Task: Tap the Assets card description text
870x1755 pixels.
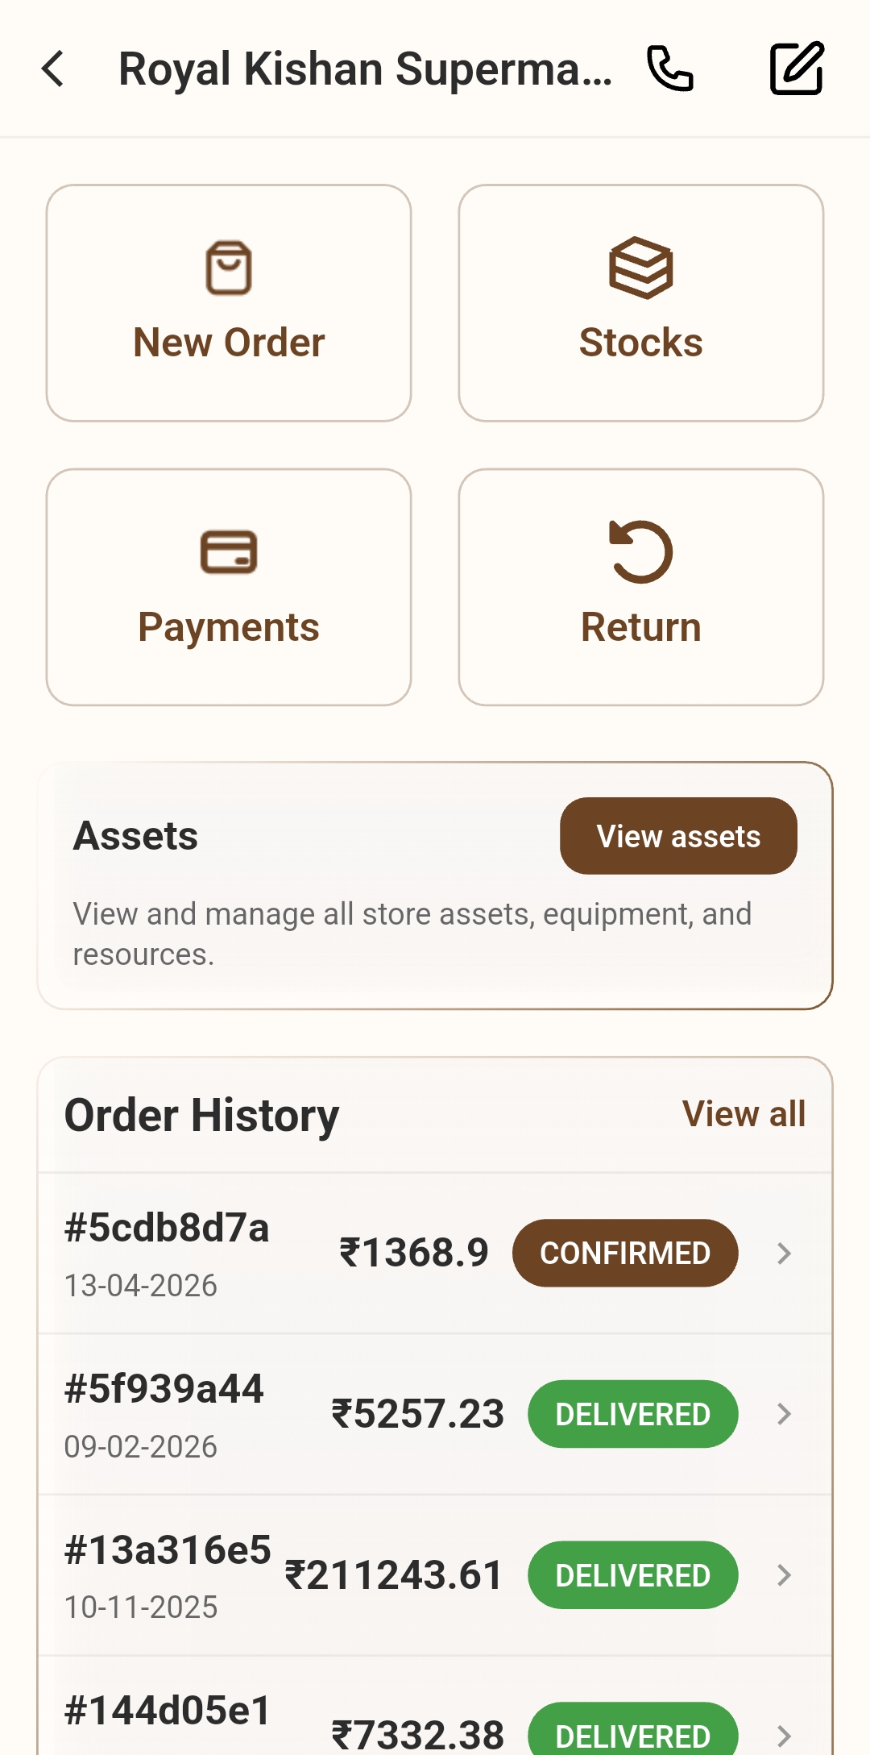Action: point(412,934)
